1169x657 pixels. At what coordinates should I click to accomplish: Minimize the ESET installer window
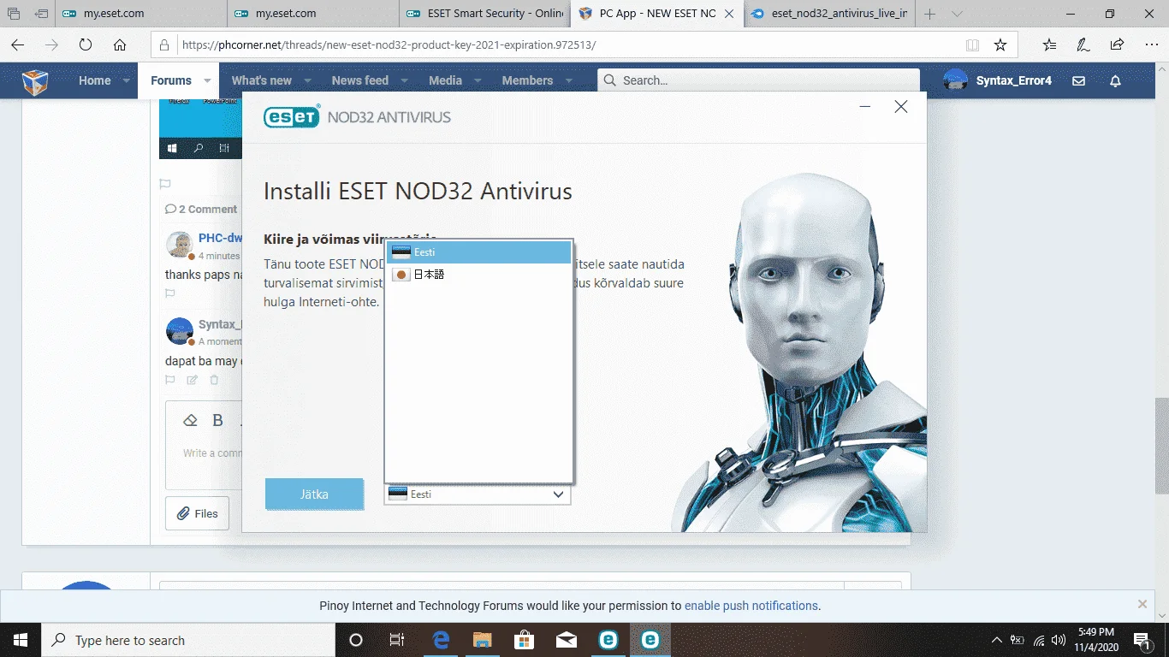point(865,107)
